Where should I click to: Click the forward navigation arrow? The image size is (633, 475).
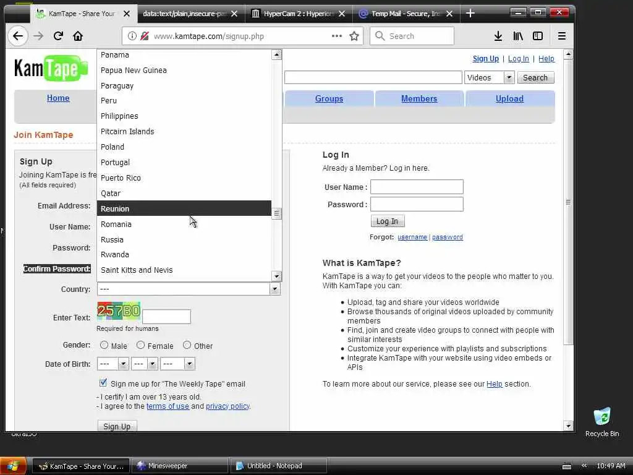pyautogui.click(x=38, y=36)
